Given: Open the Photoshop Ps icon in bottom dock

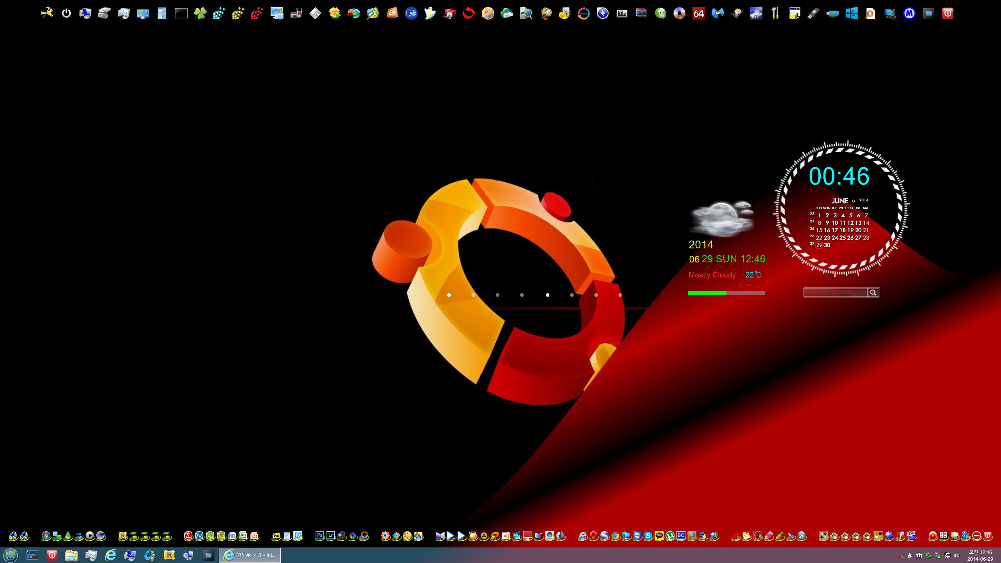Looking at the screenshot, I should point(319,536).
